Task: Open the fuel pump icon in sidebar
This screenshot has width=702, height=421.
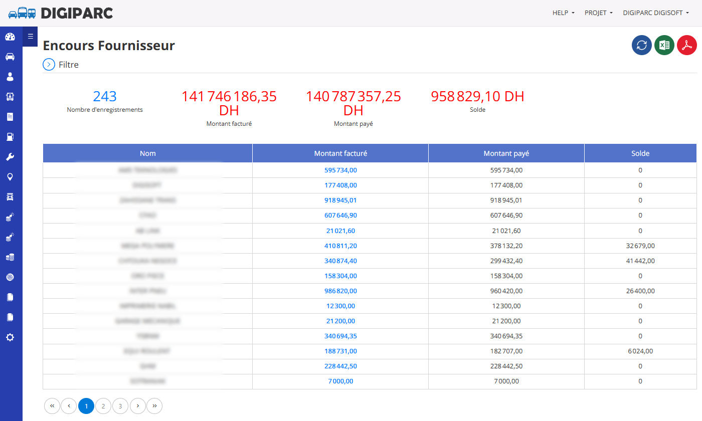Action: pos(10,137)
